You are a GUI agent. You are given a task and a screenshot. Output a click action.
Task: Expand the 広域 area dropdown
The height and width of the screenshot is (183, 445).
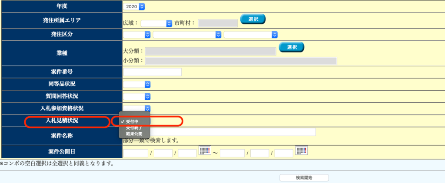[x=156, y=23]
